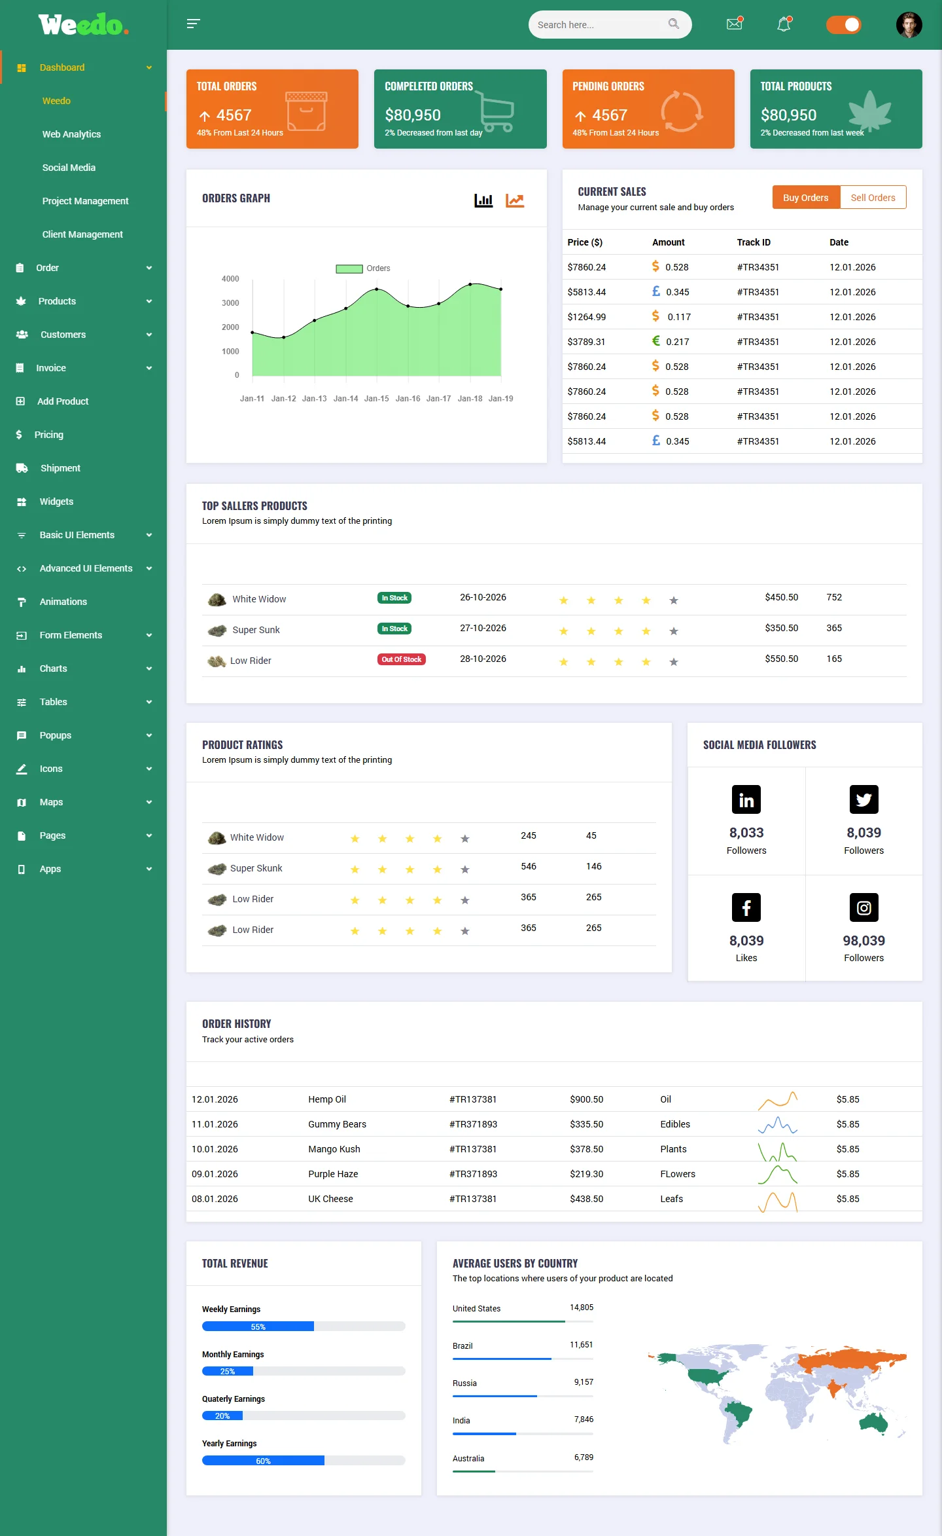Open Client Management submenu item
This screenshot has width=942, height=1536.
pyautogui.click(x=82, y=234)
